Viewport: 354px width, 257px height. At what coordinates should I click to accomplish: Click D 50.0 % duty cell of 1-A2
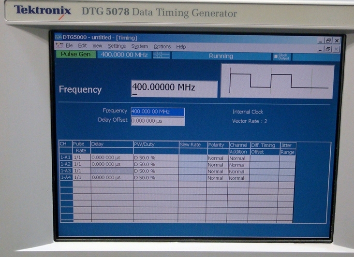(x=156, y=164)
